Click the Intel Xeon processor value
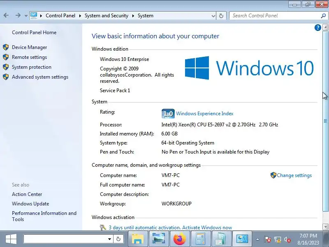This screenshot has width=329, height=247. [220, 125]
